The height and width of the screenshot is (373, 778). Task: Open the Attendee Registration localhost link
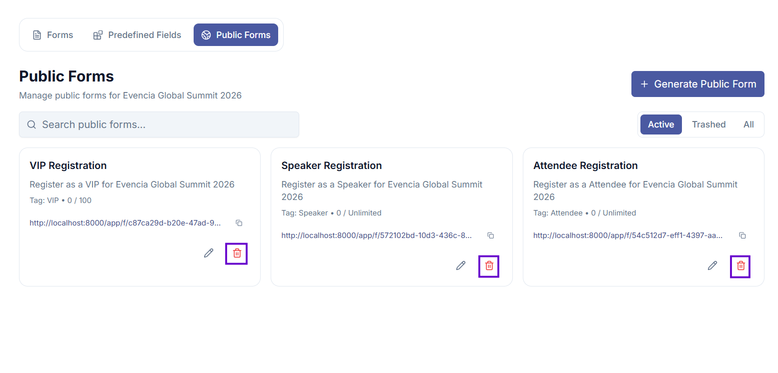pos(628,235)
